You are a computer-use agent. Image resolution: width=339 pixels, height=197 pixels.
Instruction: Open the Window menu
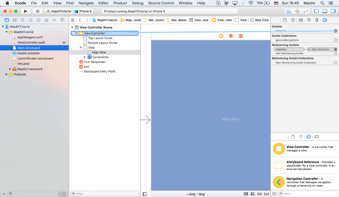tap(186, 3)
